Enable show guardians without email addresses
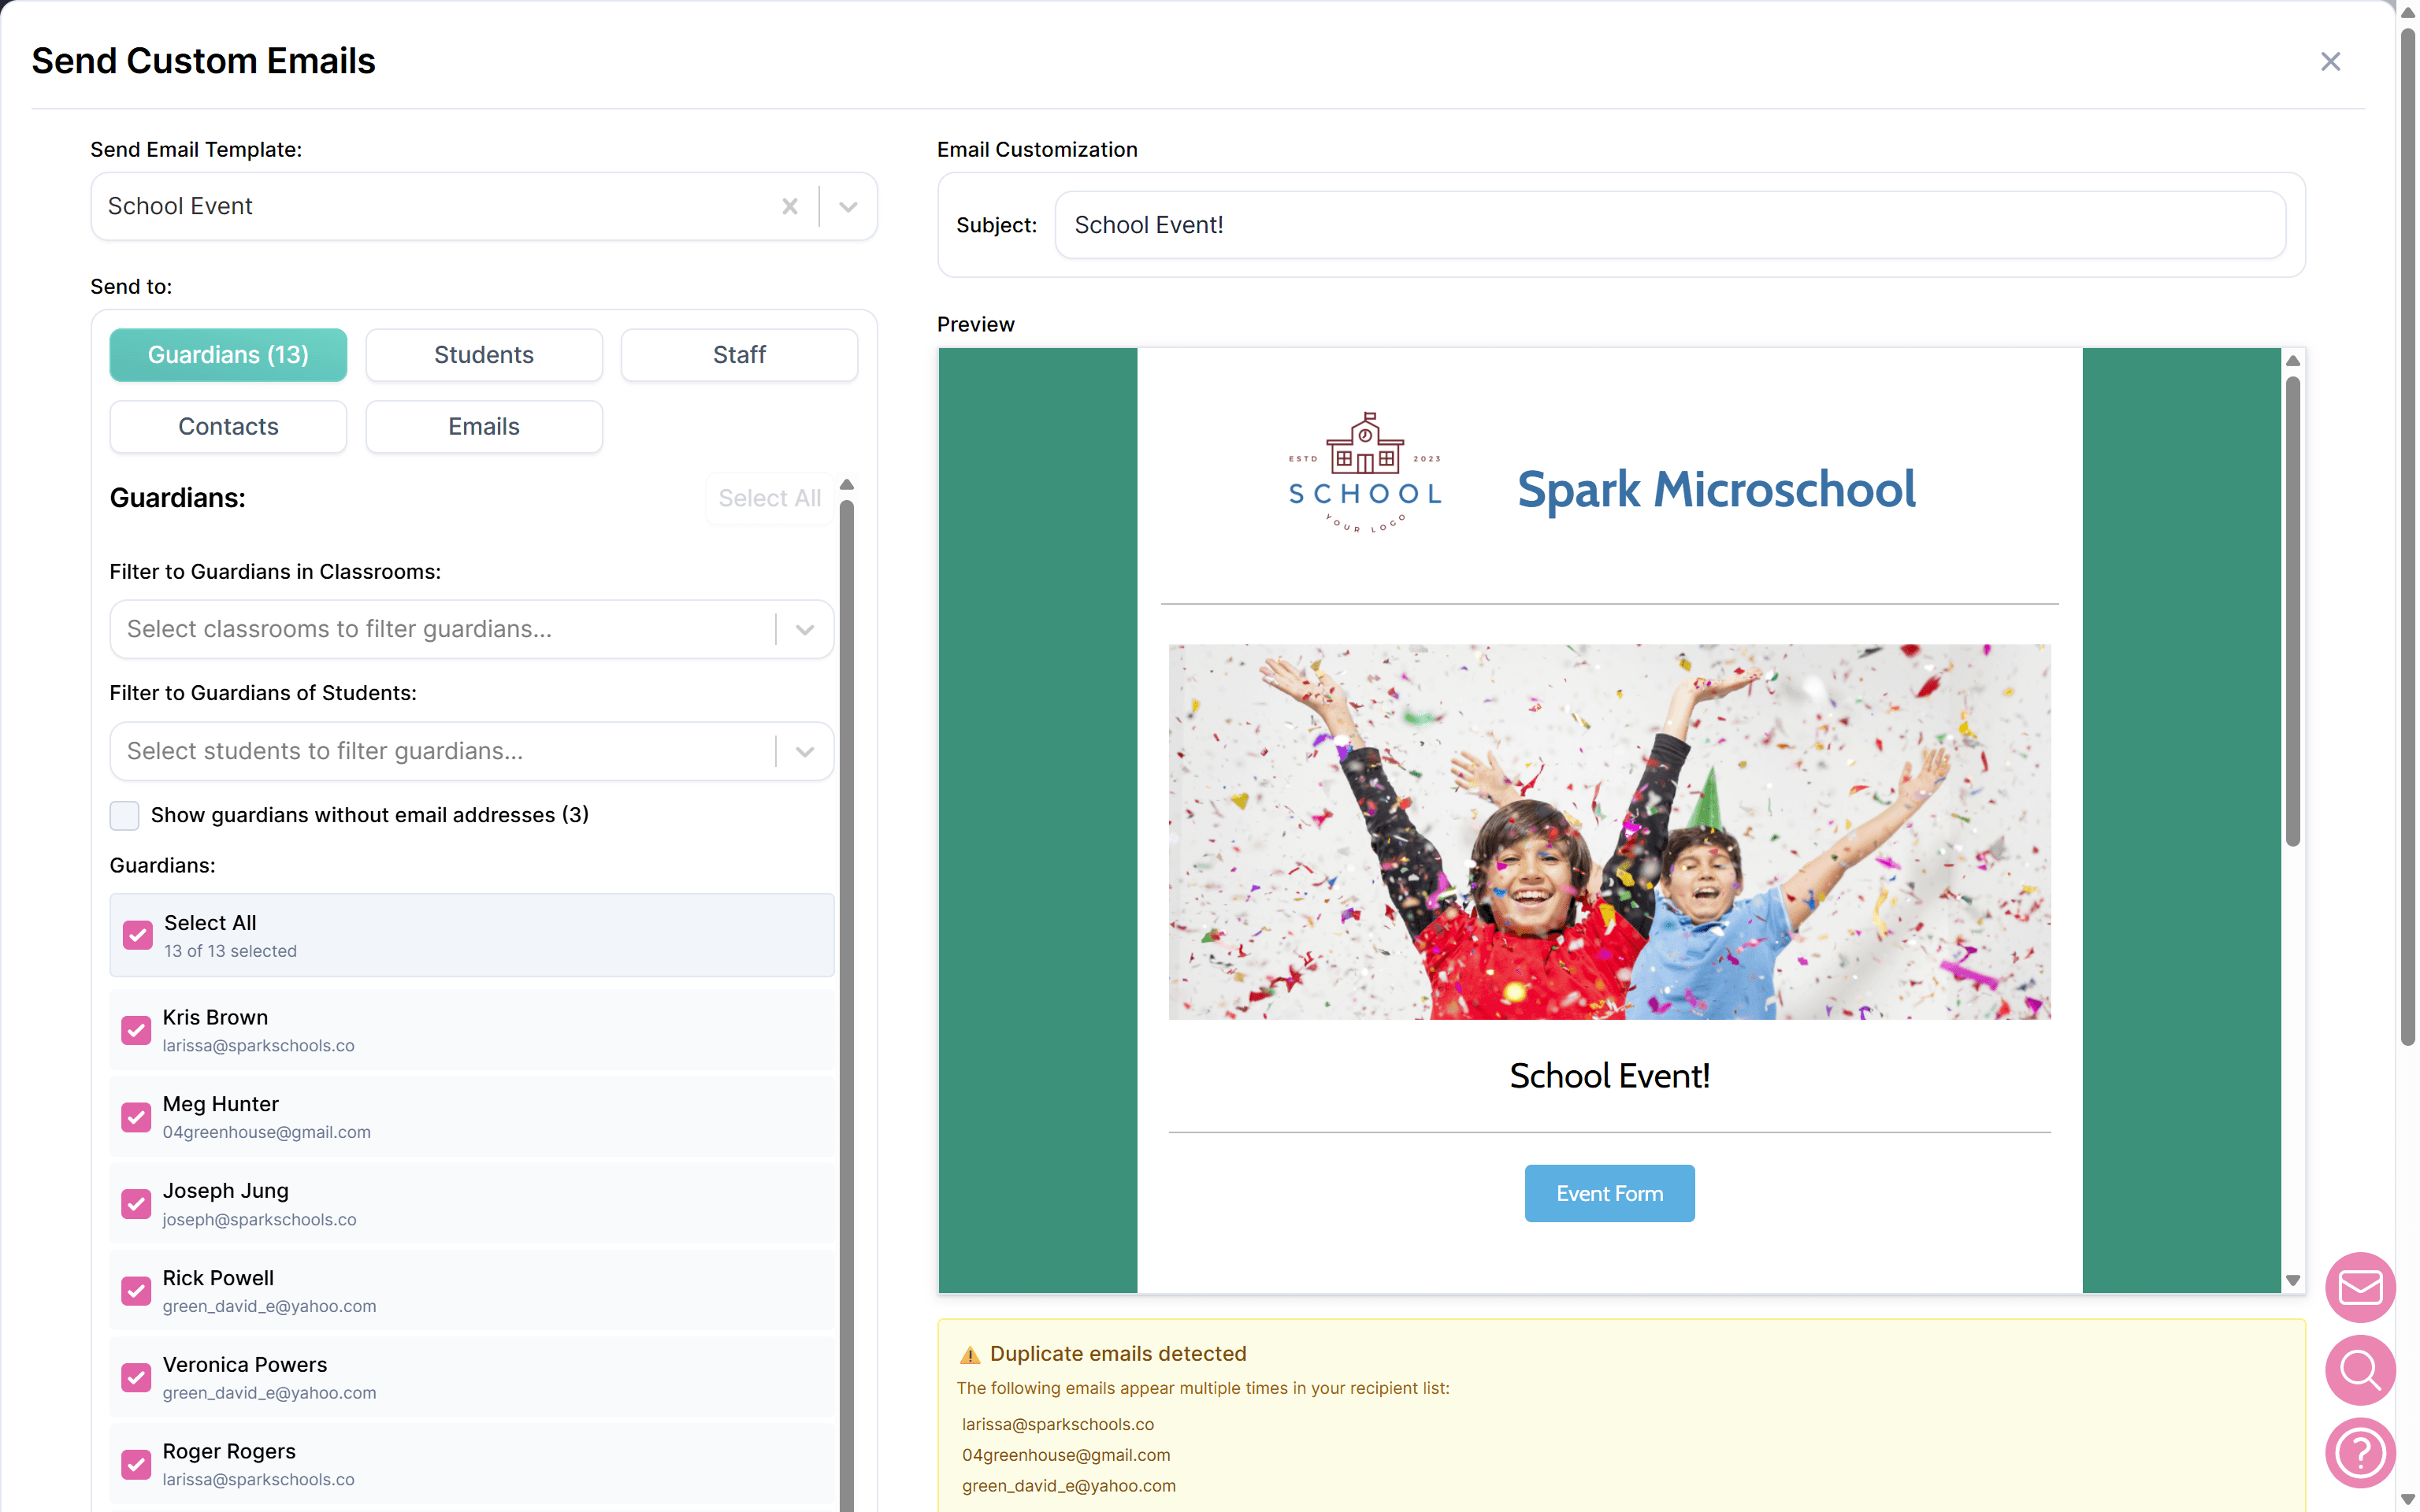The width and height of the screenshot is (2420, 1512). [x=125, y=815]
